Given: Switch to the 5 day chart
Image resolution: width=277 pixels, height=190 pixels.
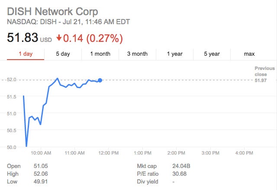Looking at the screenshot, I should [63, 54].
